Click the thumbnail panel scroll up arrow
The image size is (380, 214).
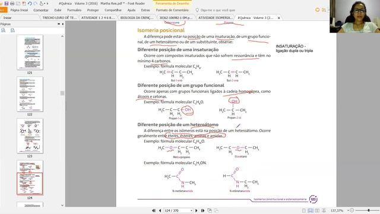click(62, 36)
